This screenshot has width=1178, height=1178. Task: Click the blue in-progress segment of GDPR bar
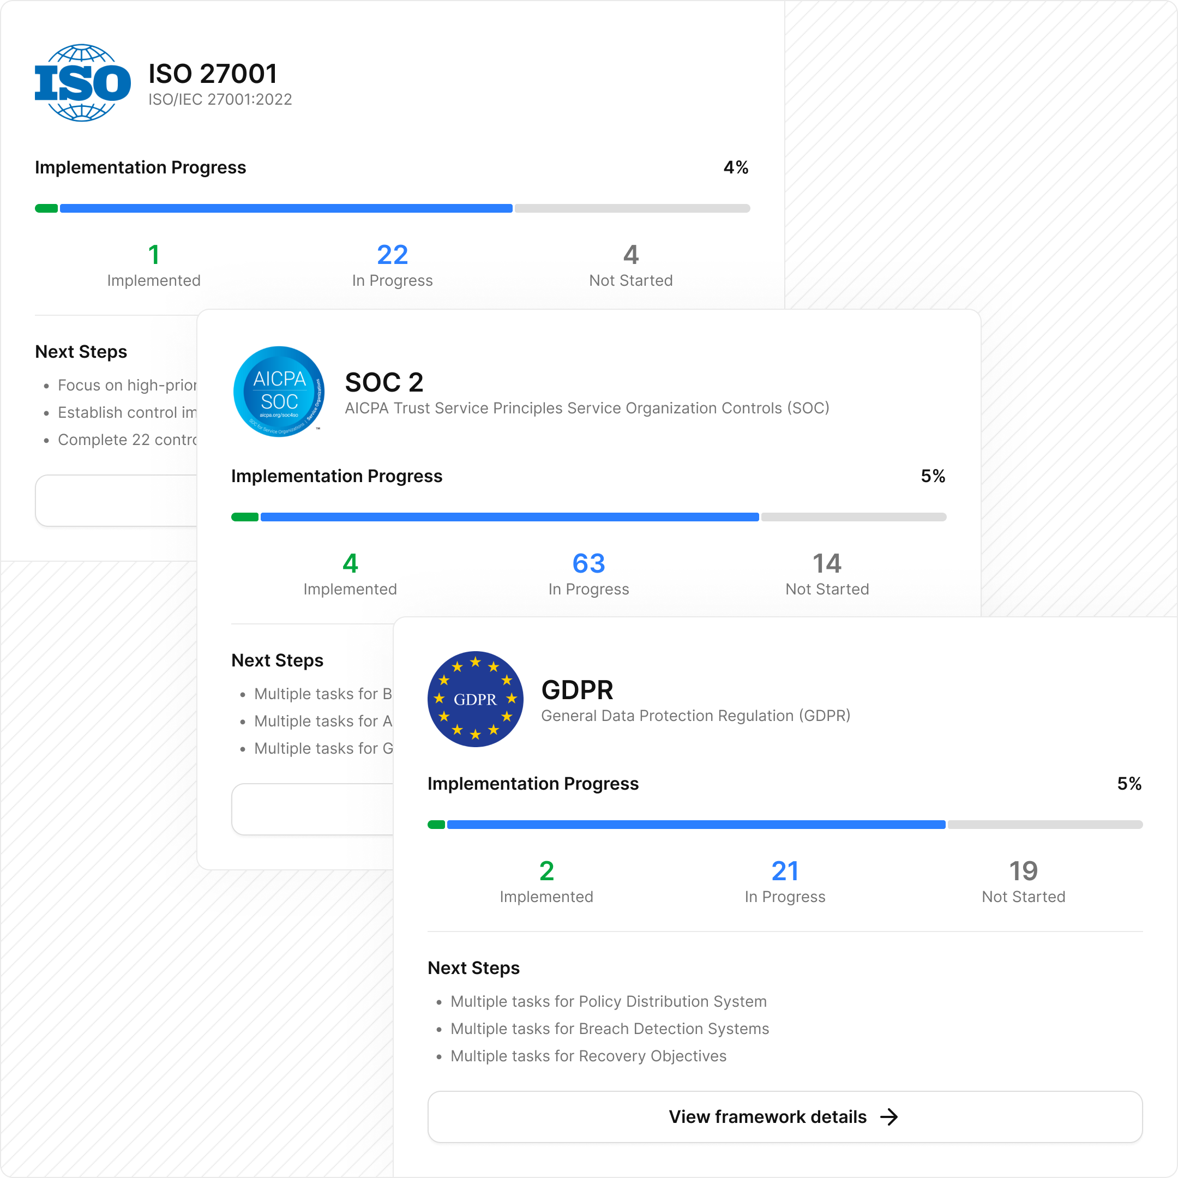(695, 825)
